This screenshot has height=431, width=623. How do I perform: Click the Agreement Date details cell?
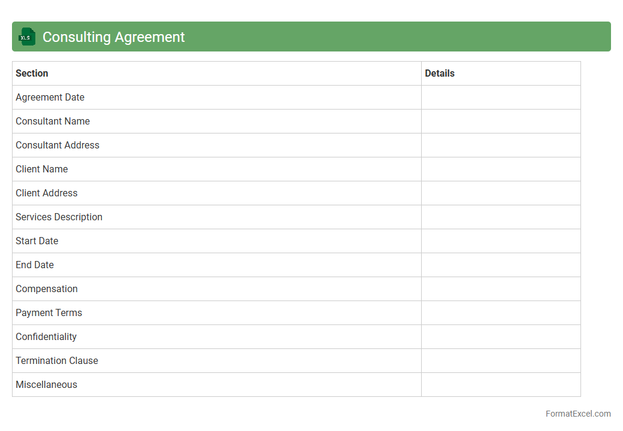coord(501,97)
